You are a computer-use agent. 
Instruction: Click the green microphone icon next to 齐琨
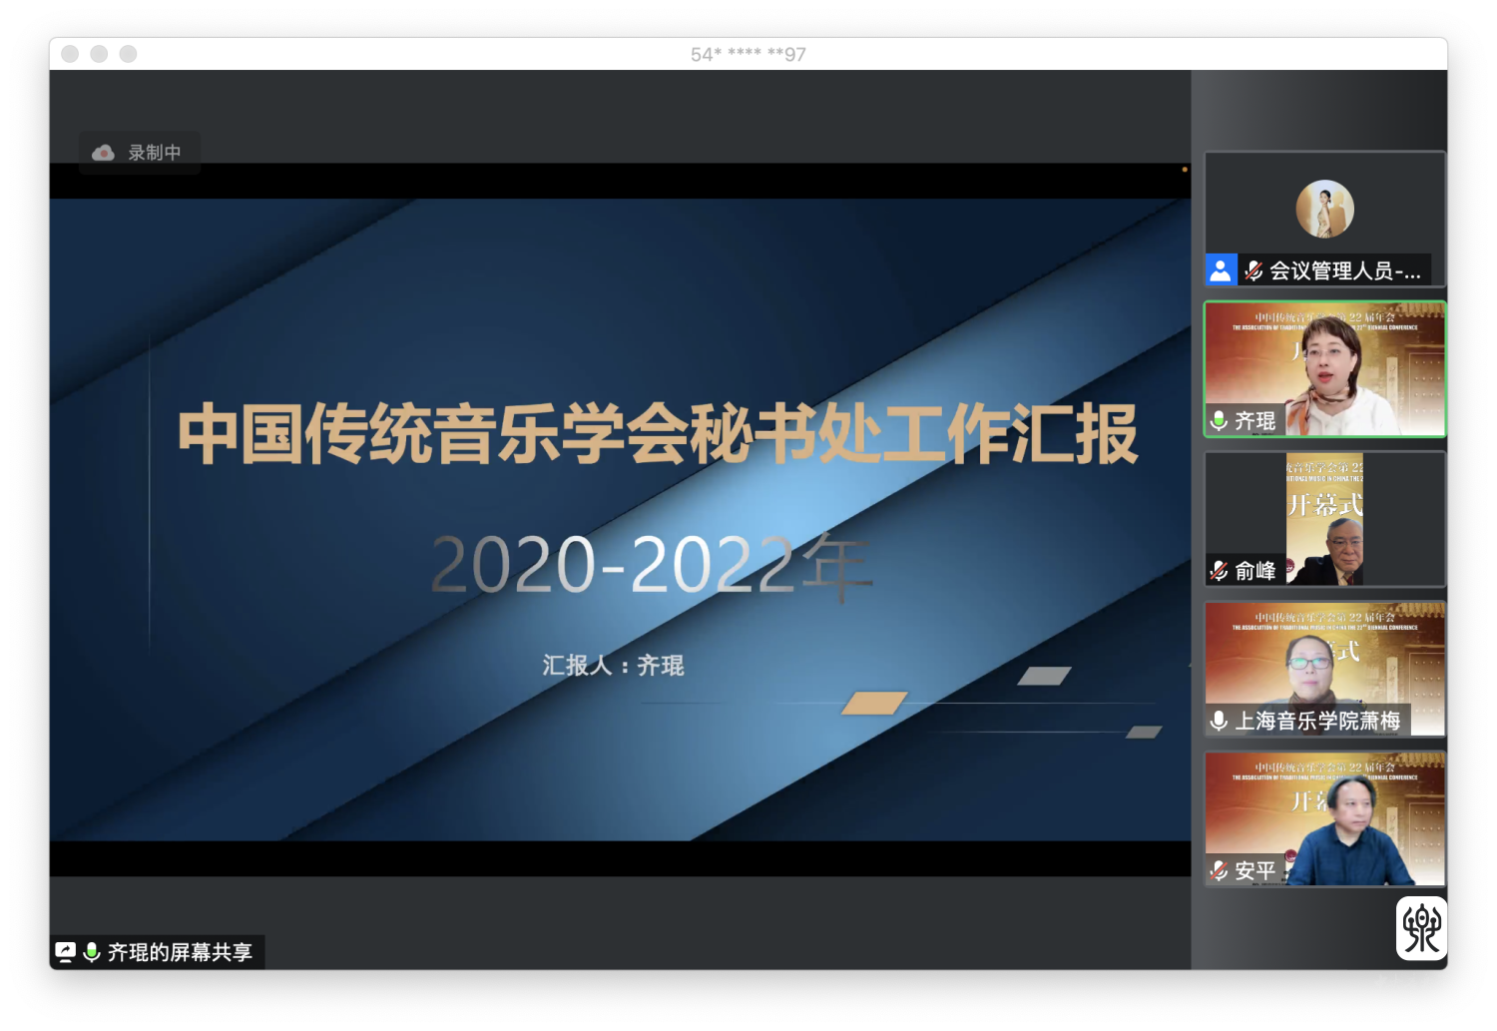click(1219, 421)
